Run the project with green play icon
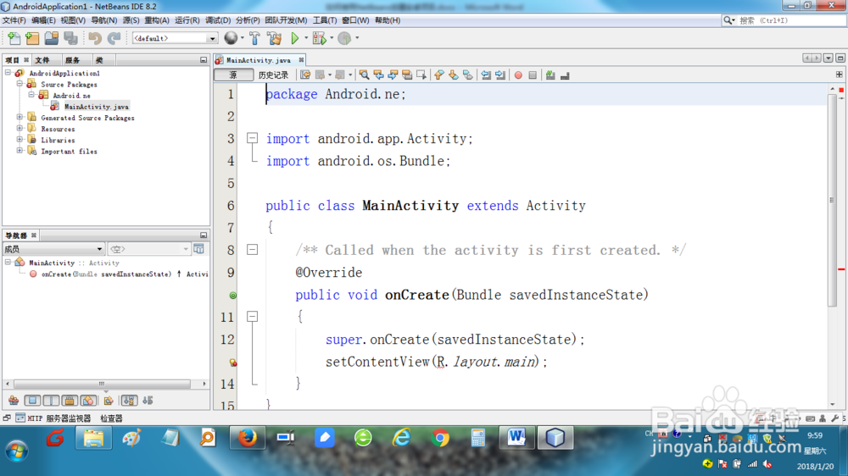The image size is (848, 476). [295, 38]
